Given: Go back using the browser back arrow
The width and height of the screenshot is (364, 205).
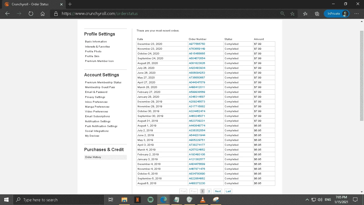Looking at the screenshot, I should click(7, 14).
